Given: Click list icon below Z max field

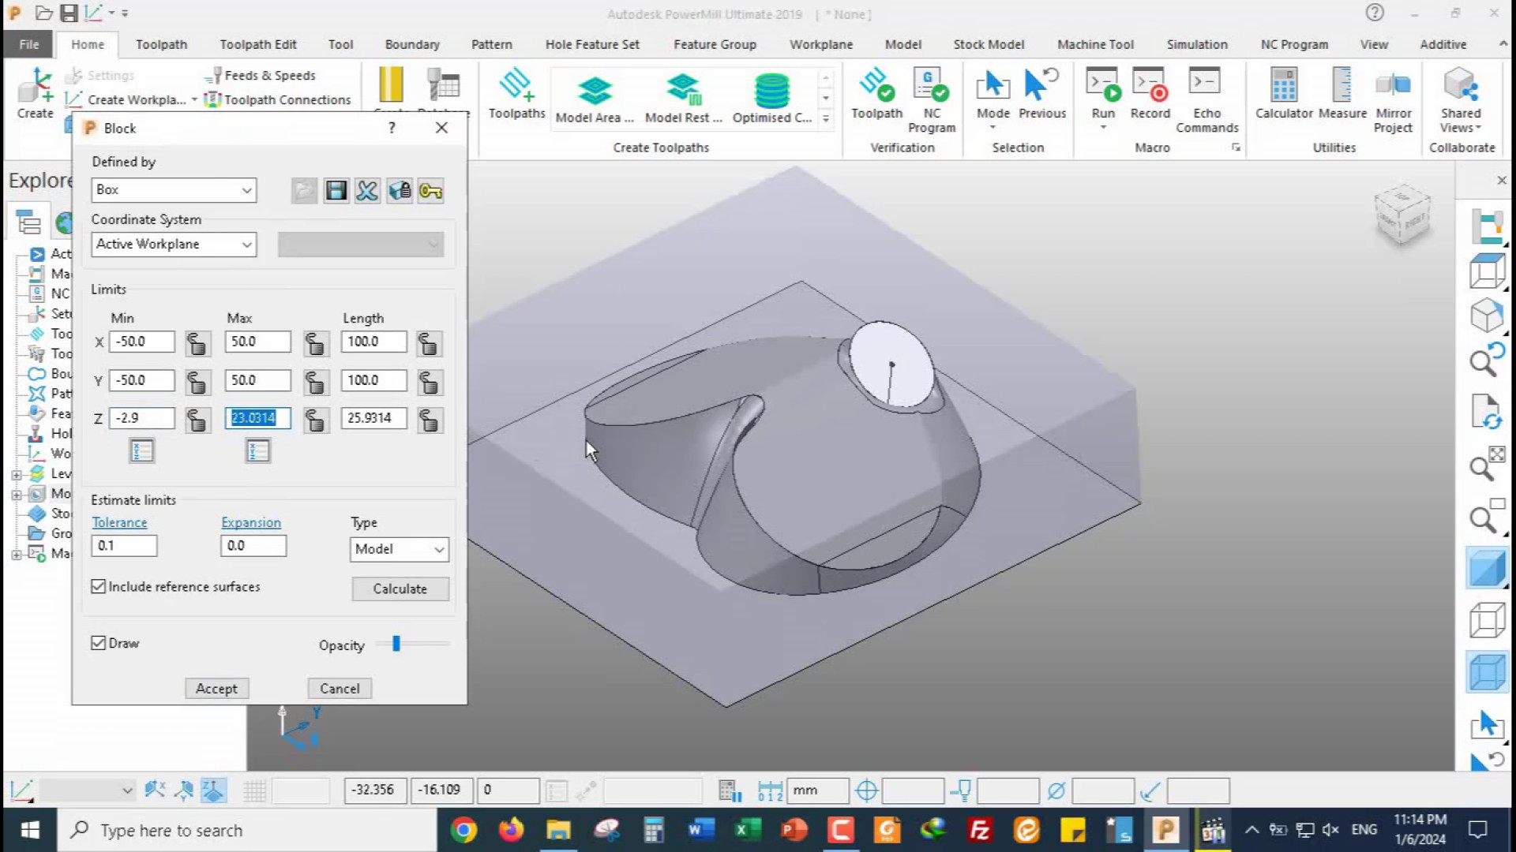Looking at the screenshot, I should [257, 450].
